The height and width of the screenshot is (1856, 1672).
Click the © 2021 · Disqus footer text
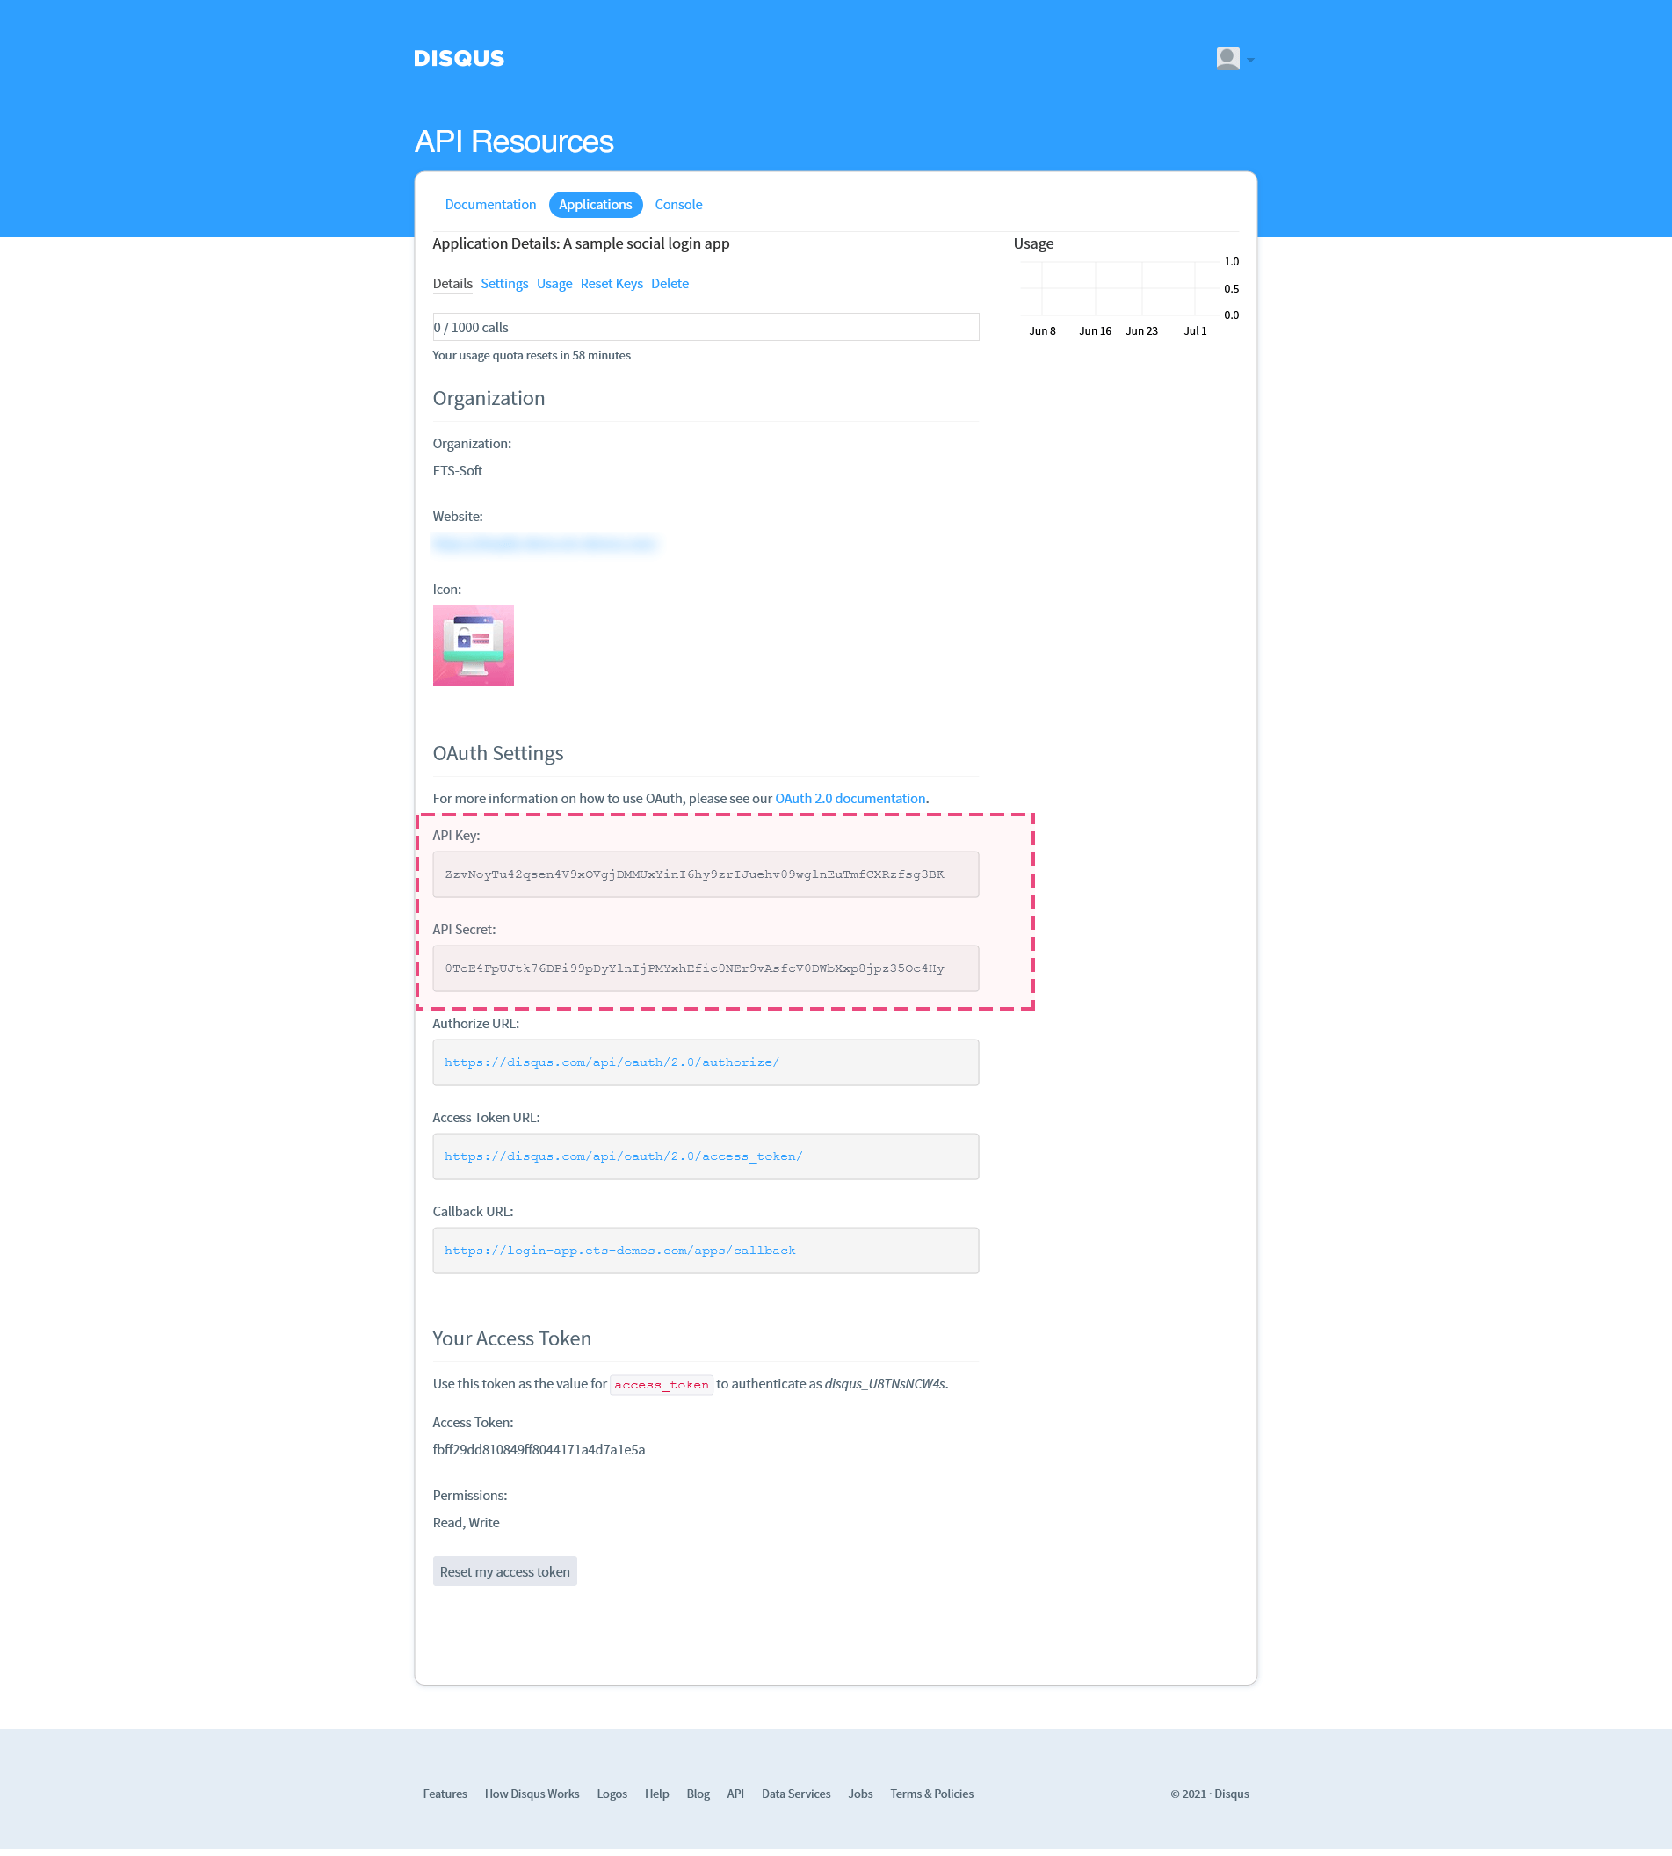[x=1209, y=1794]
